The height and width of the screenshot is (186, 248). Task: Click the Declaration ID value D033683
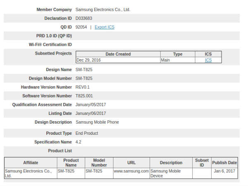84,18
